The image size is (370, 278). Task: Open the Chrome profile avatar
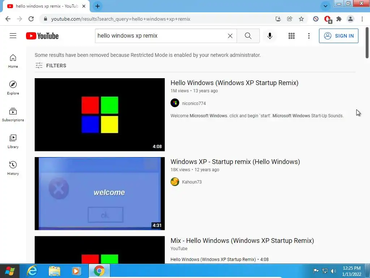[x=350, y=19]
